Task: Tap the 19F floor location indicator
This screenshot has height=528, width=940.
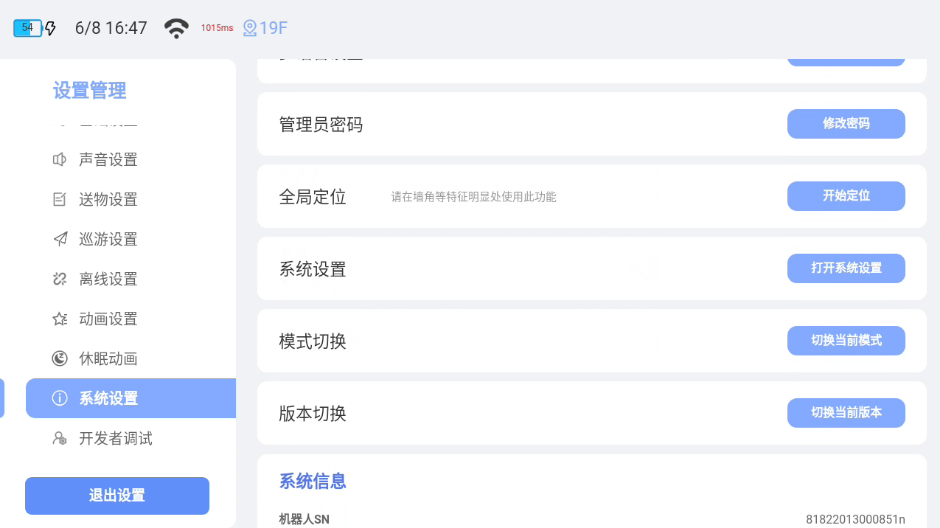Action: click(265, 28)
